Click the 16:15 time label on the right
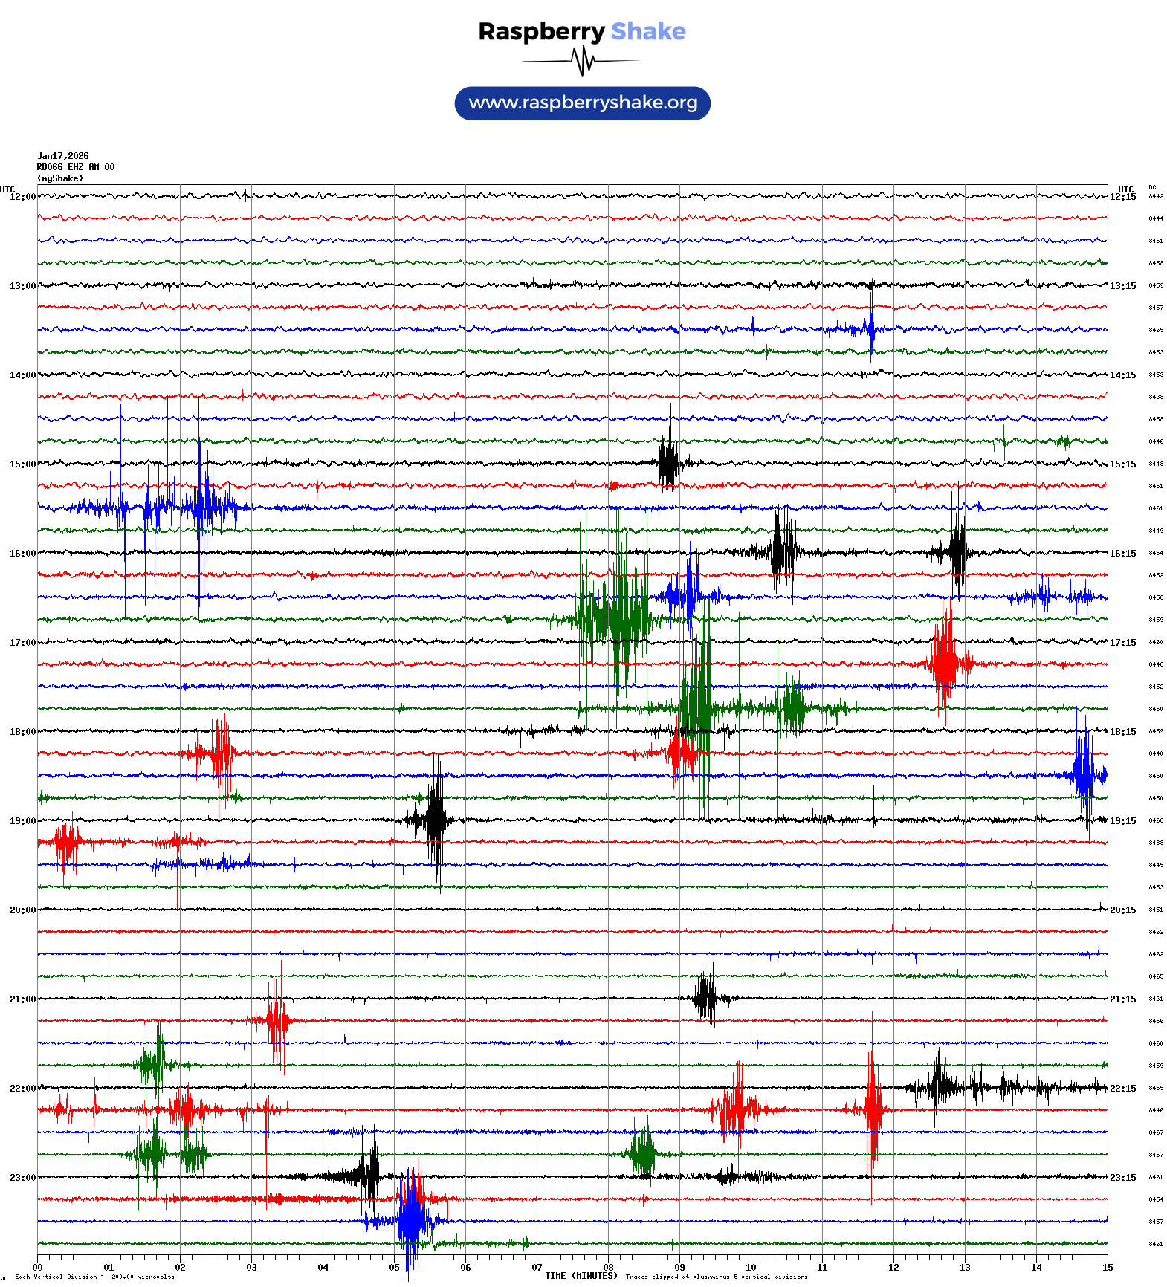Image resolution: width=1167 pixels, height=1287 pixels. [x=1122, y=554]
